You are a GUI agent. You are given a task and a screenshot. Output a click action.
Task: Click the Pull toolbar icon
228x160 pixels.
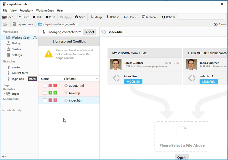pos(34,17)
